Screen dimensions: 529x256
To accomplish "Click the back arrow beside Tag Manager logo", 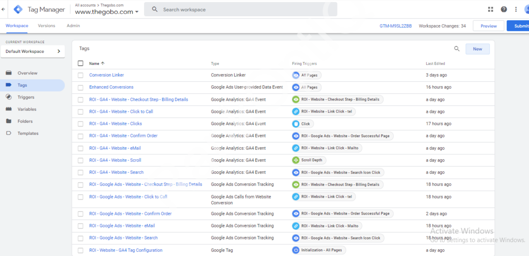I will (3, 9).
